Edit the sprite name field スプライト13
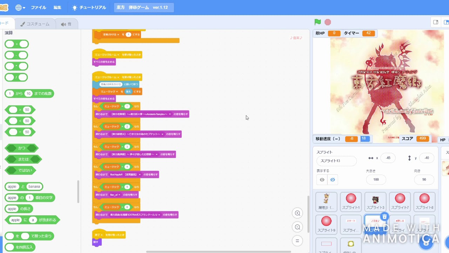This screenshot has width=449, height=253. pos(336,161)
